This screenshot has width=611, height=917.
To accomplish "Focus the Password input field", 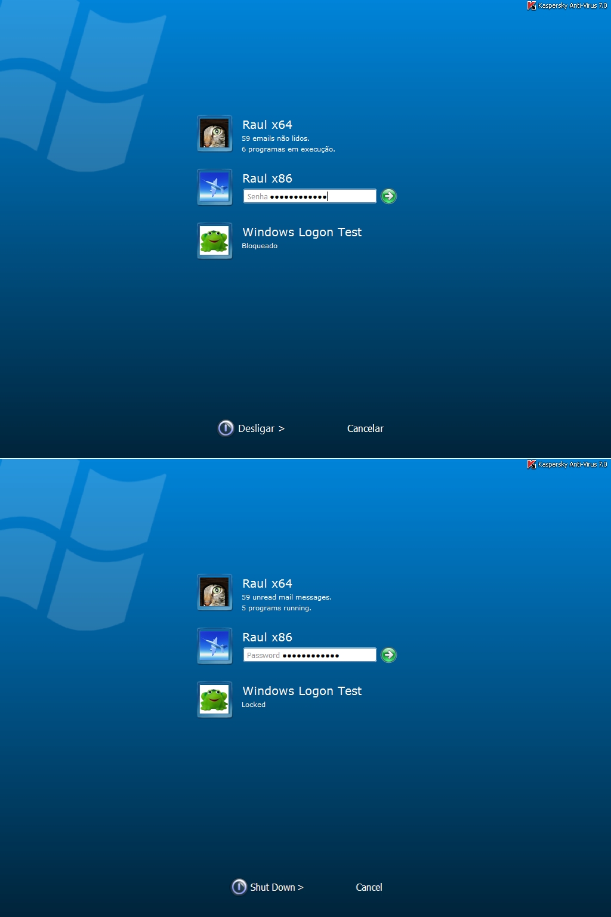I will (310, 655).
